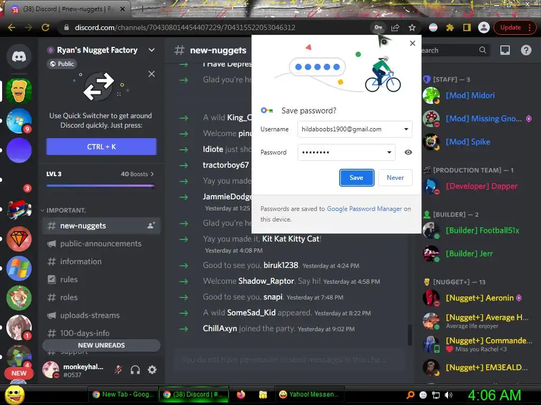The image size is (541, 405).
Task: Open the solid purple circle server icon
Action: [x=19, y=150]
